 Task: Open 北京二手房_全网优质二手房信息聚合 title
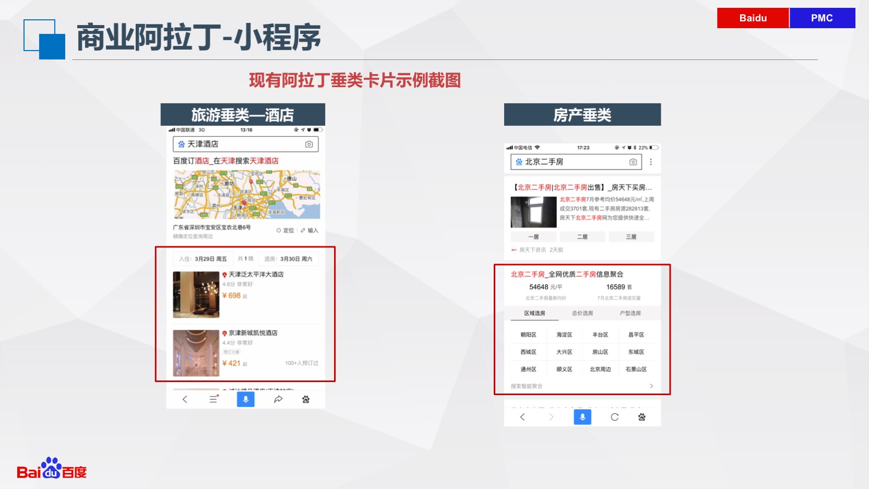coord(567,274)
